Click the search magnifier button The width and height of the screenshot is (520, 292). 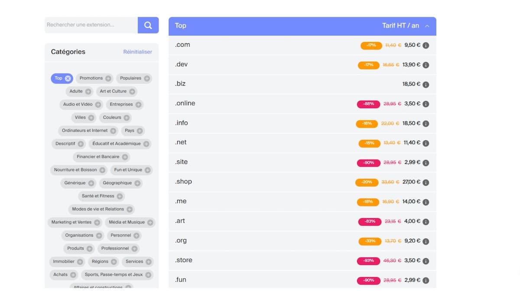coord(148,25)
